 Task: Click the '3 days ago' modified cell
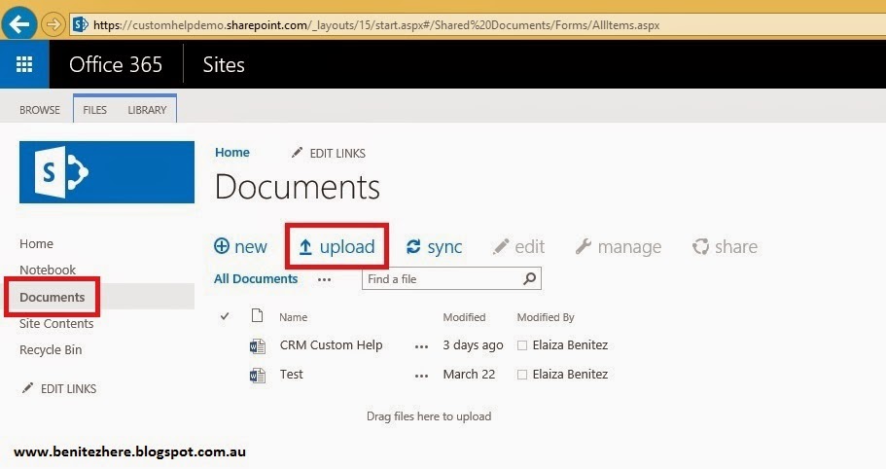tap(473, 345)
